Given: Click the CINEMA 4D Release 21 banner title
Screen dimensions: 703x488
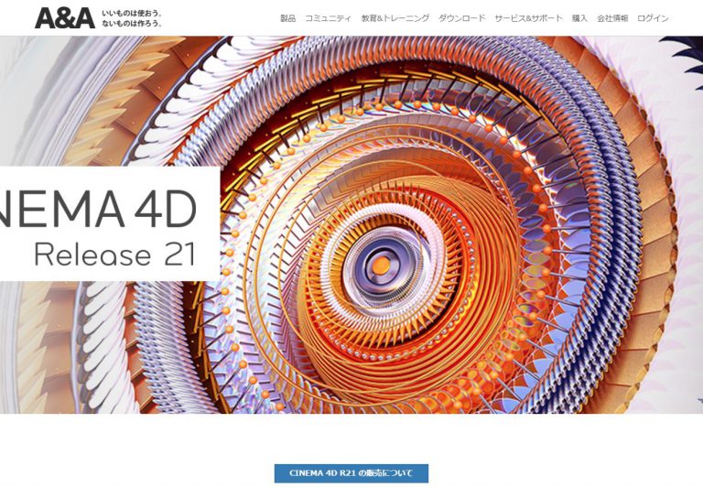Looking at the screenshot, I should point(110,223).
